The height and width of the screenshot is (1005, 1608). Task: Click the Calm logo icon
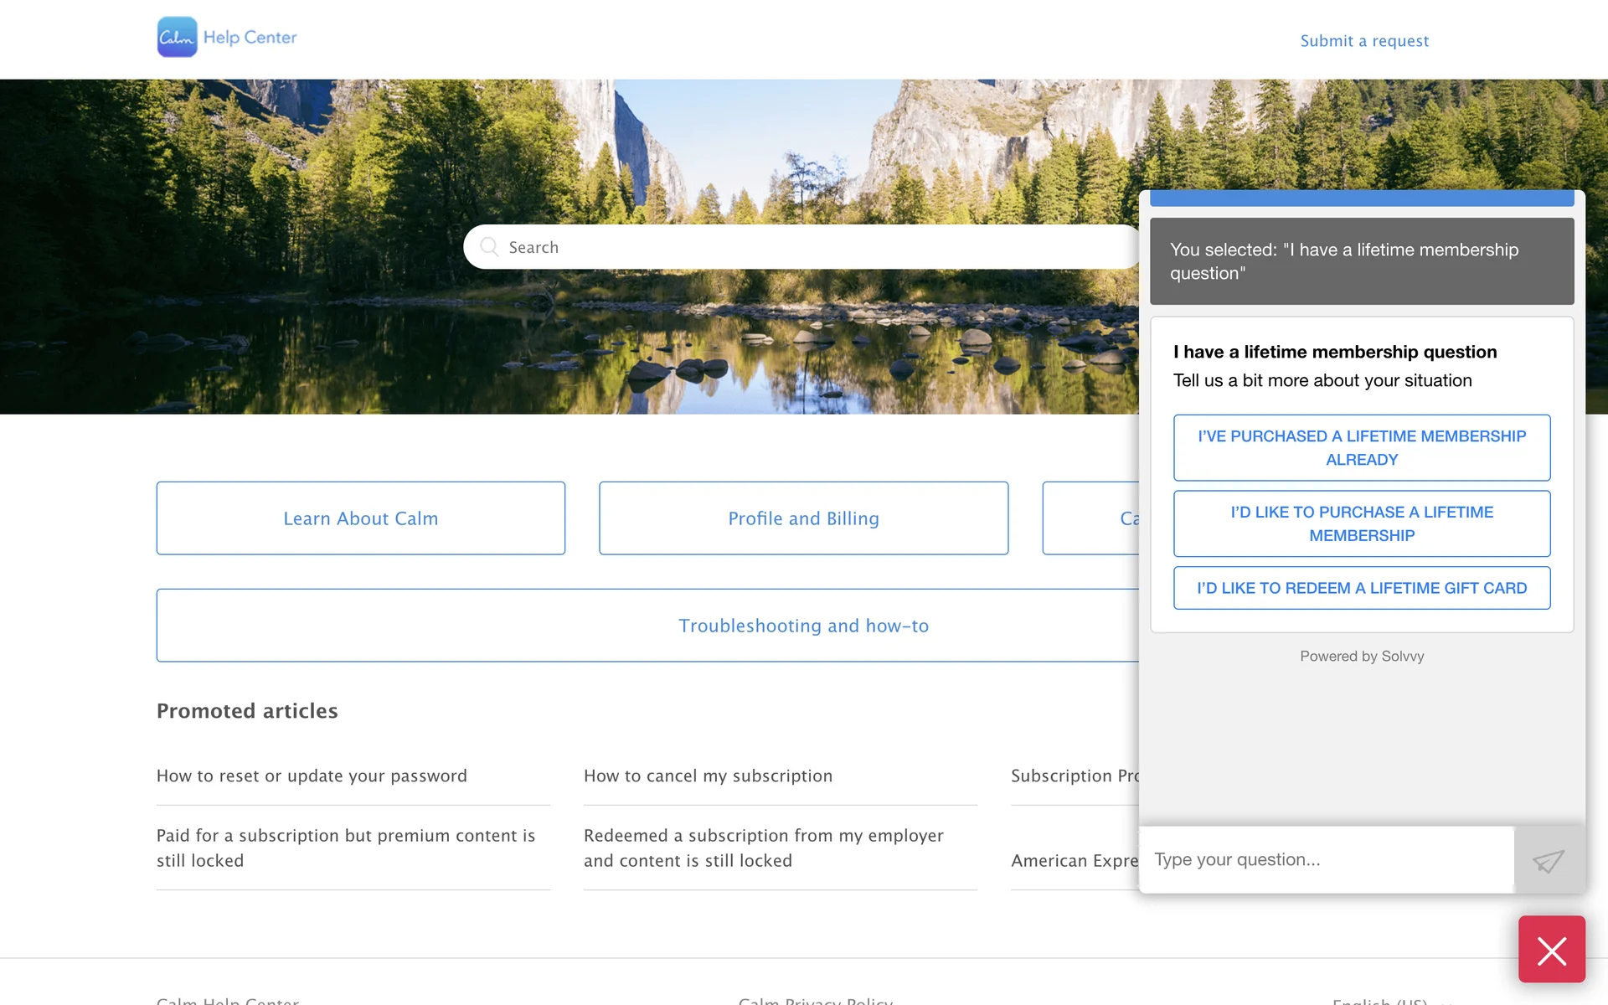(177, 38)
